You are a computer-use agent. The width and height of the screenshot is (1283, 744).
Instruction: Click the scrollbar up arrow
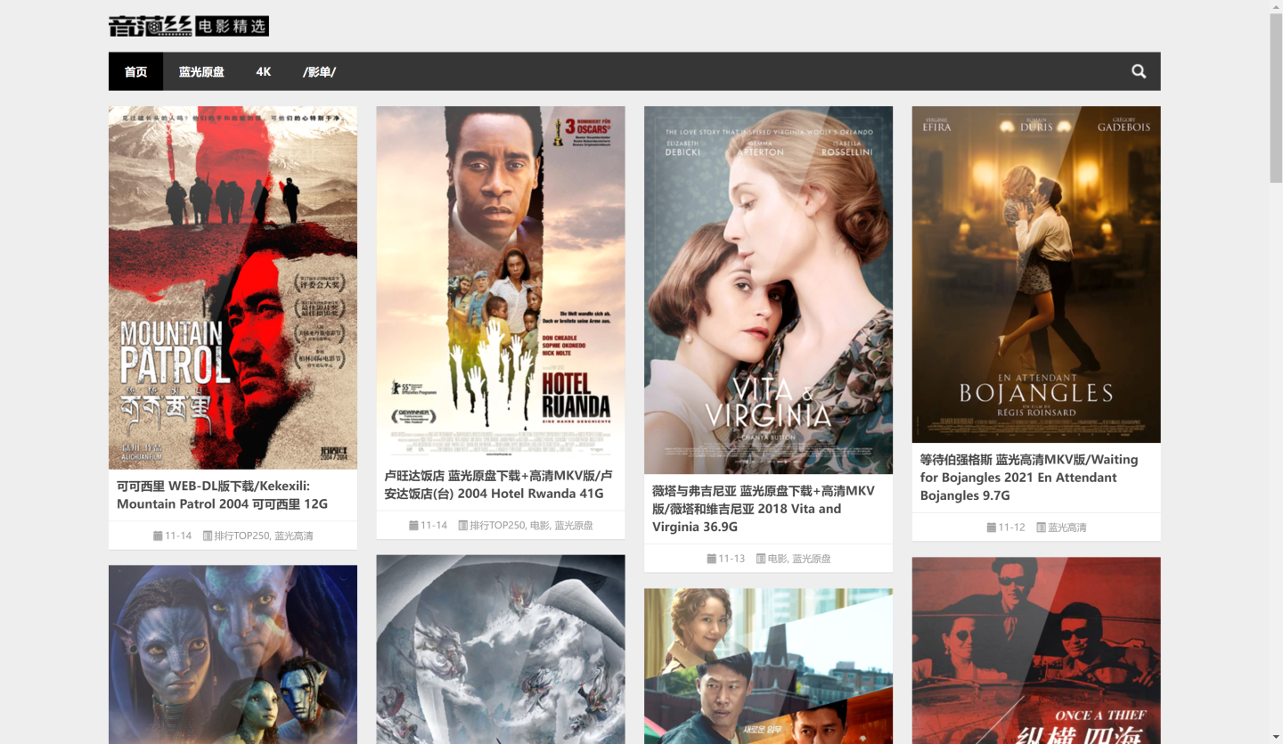tap(1276, 7)
